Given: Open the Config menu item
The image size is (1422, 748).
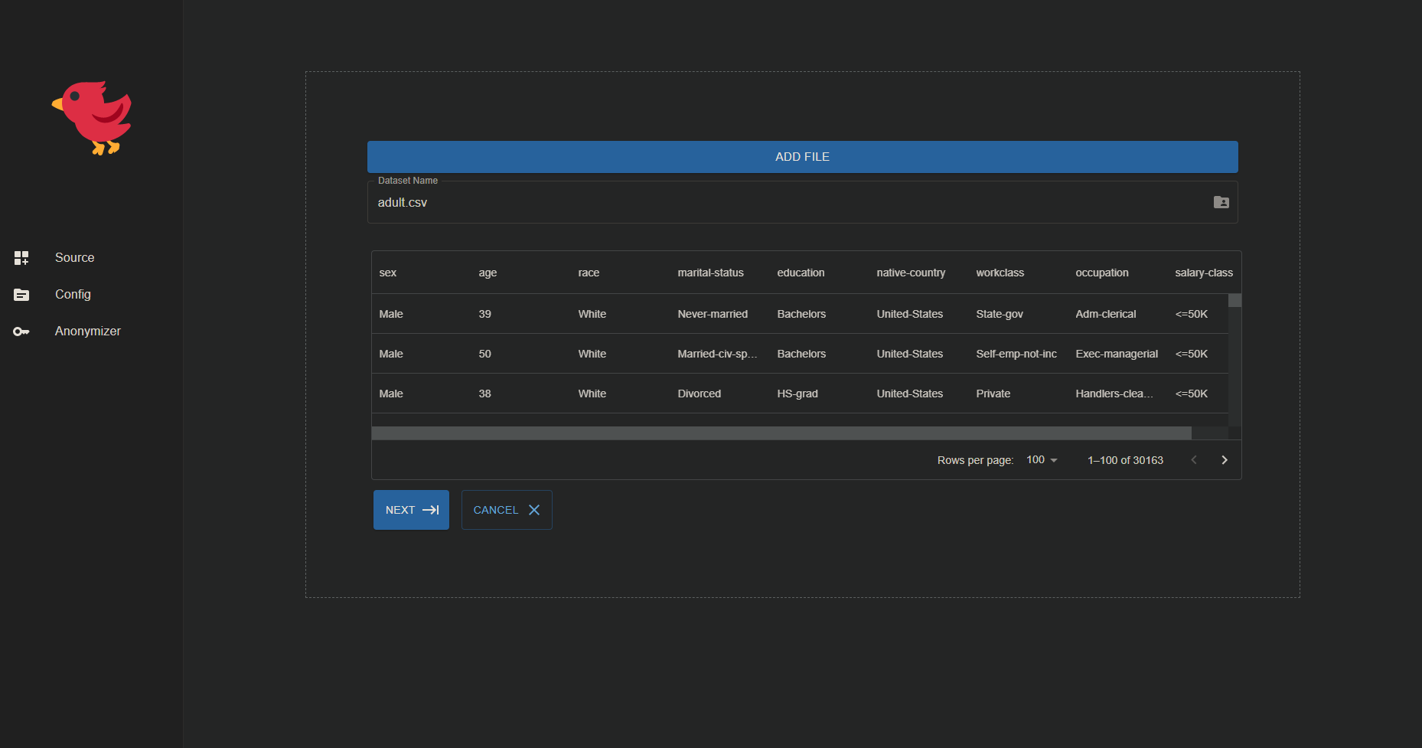Looking at the screenshot, I should [x=73, y=295].
